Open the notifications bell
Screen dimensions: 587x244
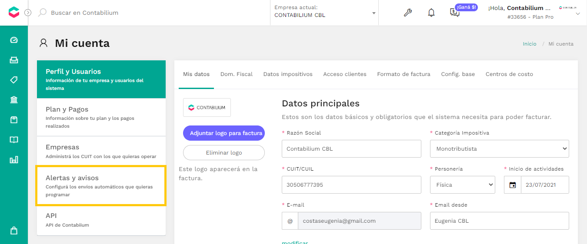(x=431, y=13)
